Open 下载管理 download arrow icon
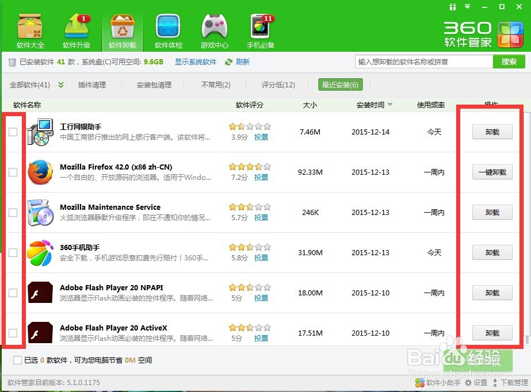 (495, 383)
